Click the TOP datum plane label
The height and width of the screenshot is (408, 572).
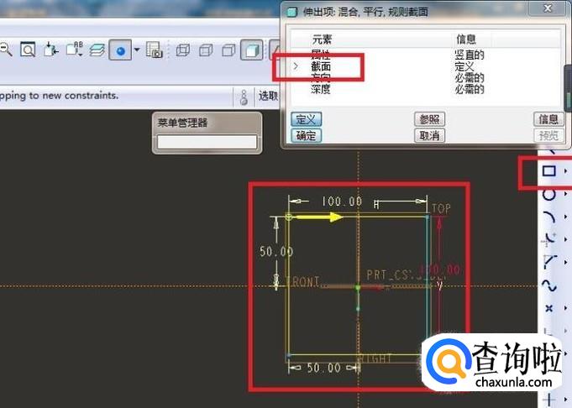coord(442,208)
